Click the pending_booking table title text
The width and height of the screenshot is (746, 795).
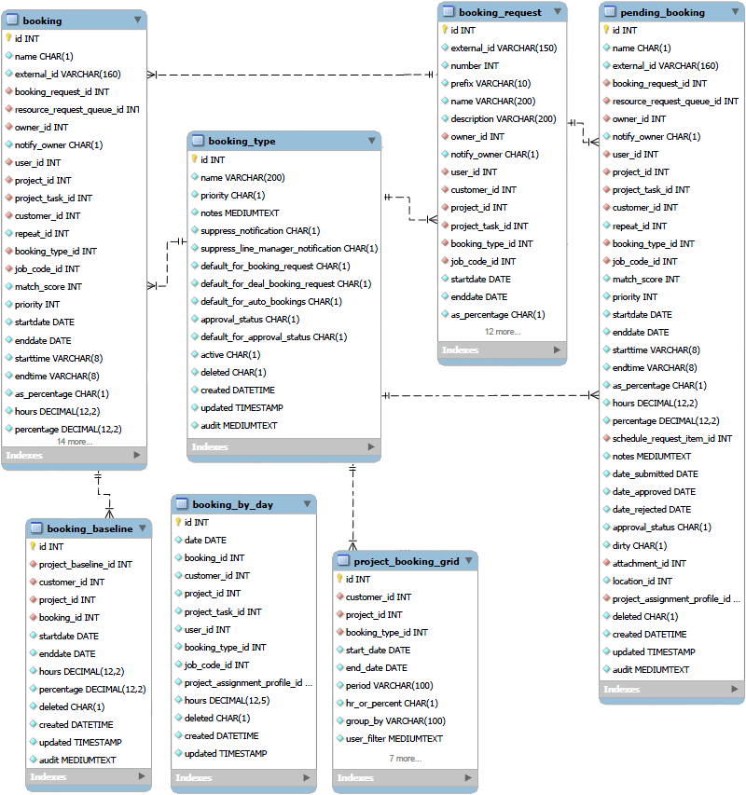(662, 12)
